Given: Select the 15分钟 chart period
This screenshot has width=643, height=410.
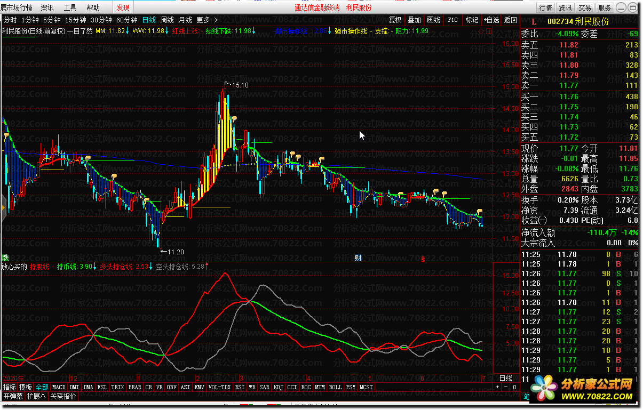Looking at the screenshot, I should click(x=76, y=20).
